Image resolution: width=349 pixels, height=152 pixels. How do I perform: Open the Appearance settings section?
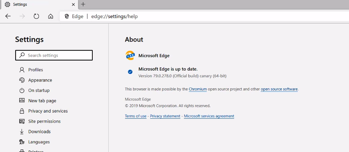40,80
